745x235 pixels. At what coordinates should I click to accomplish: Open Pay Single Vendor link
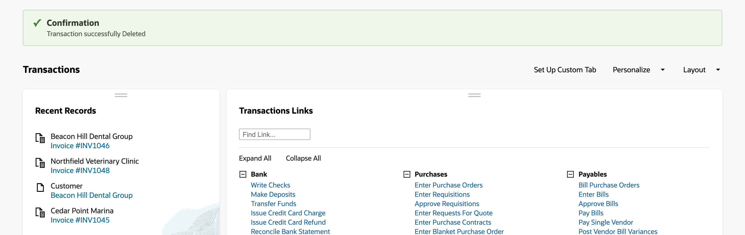pyautogui.click(x=606, y=222)
